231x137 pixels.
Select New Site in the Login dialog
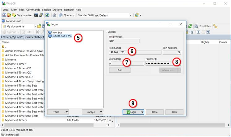pyautogui.click(x=57, y=32)
